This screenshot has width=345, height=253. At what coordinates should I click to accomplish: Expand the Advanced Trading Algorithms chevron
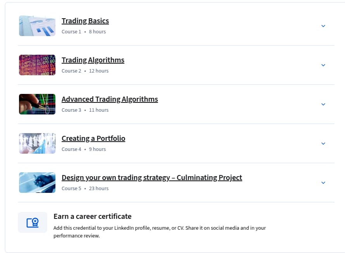click(323, 104)
